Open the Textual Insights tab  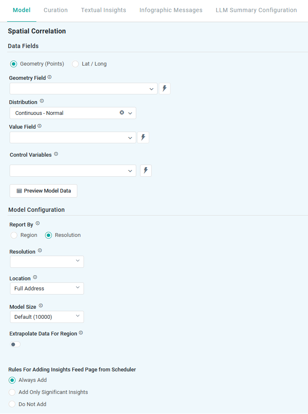pyautogui.click(x=103, y=10)
